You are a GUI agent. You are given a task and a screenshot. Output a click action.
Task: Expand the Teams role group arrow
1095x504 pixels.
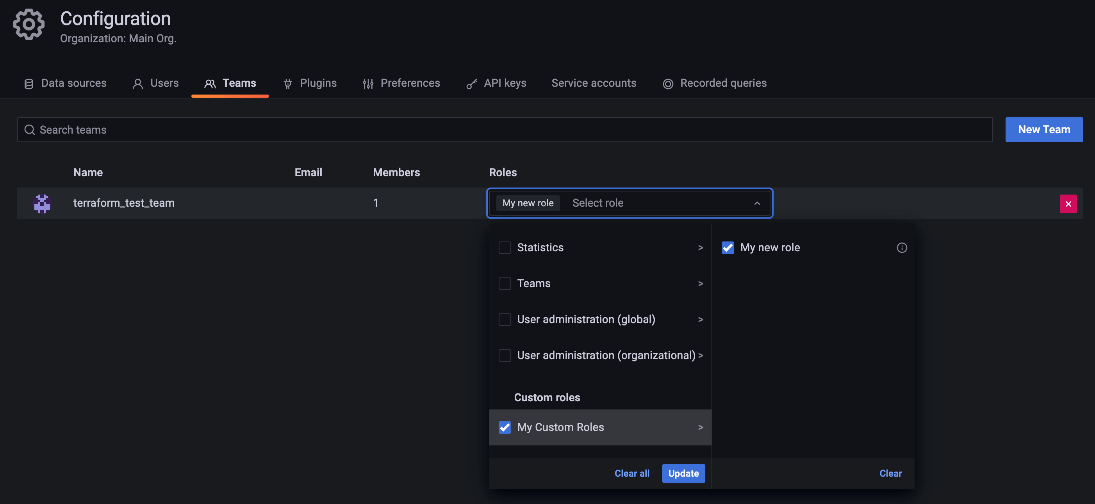pyautogui.click(x=700, y=284)
